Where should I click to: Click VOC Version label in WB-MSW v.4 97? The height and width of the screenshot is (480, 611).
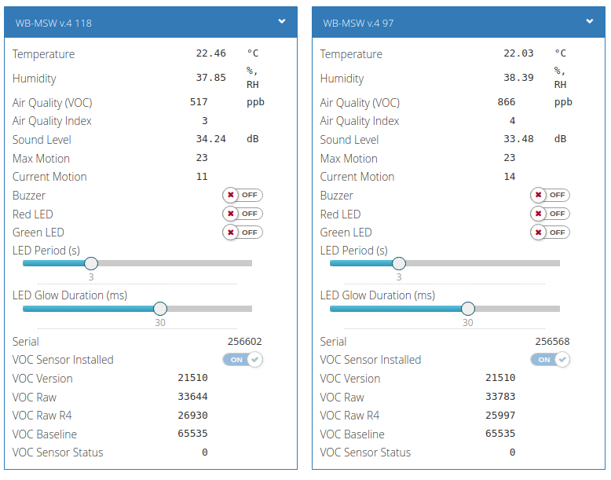pyautogui.click(x=350, y=378)
